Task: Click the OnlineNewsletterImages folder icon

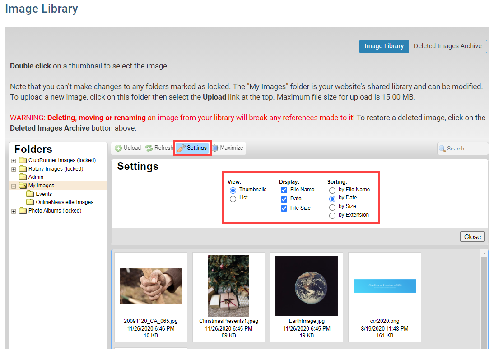Action: pos(30,202)
